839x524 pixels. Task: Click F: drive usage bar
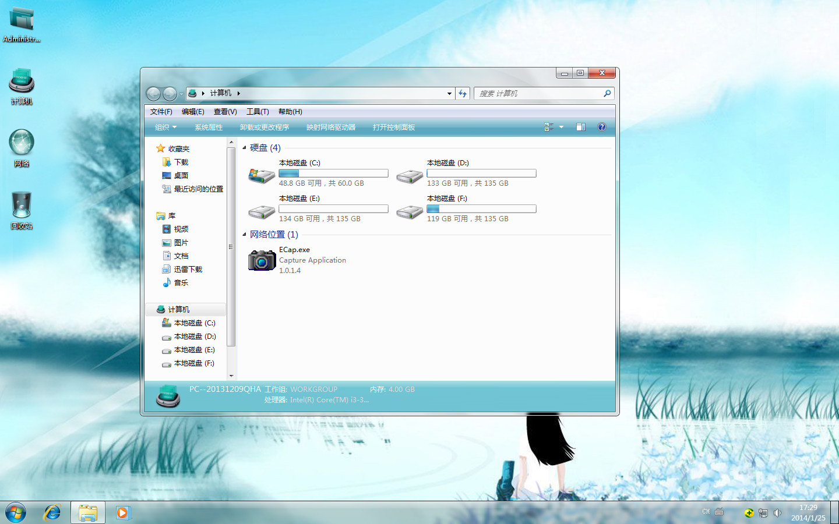coord(481,208)
